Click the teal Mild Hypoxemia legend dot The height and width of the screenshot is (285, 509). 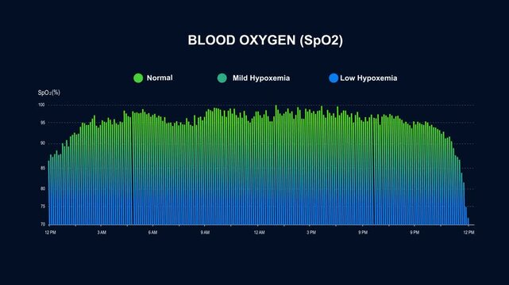coord(222,78)
